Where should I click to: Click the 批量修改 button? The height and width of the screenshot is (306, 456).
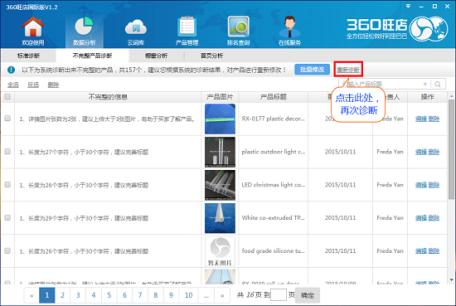pos(312,70)
